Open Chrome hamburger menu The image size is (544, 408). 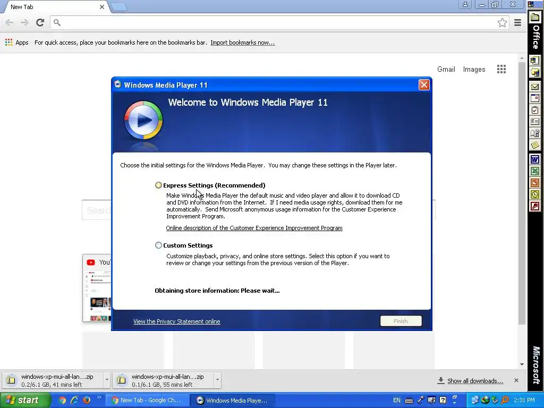click(x=517, y=22)
